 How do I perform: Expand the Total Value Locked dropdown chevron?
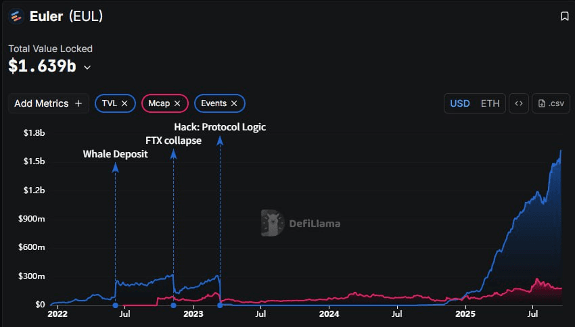pos(87,68)
